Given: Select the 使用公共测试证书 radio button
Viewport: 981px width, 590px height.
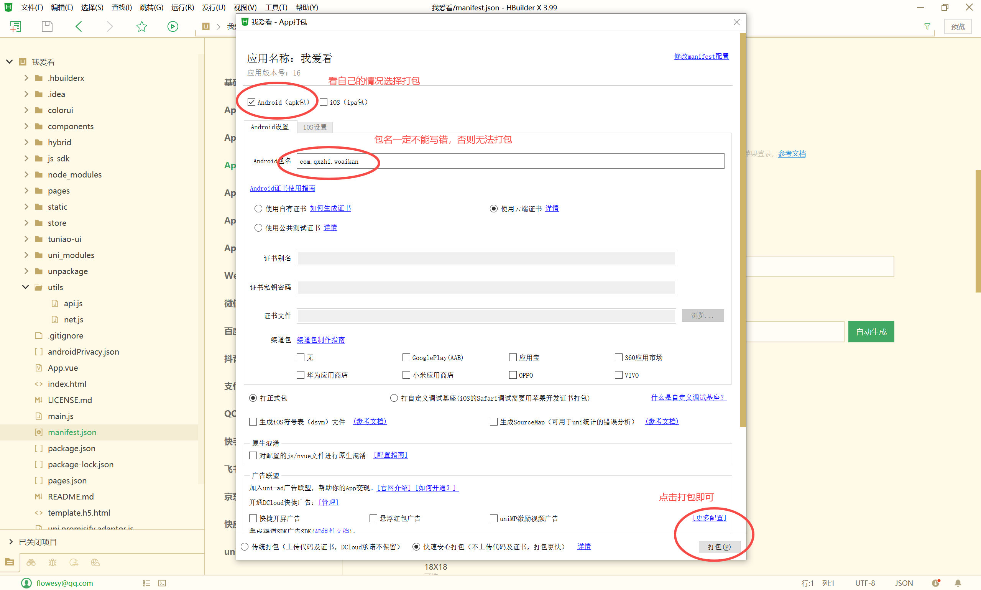Looking at the screenshot, I should (x=258, y=228).
